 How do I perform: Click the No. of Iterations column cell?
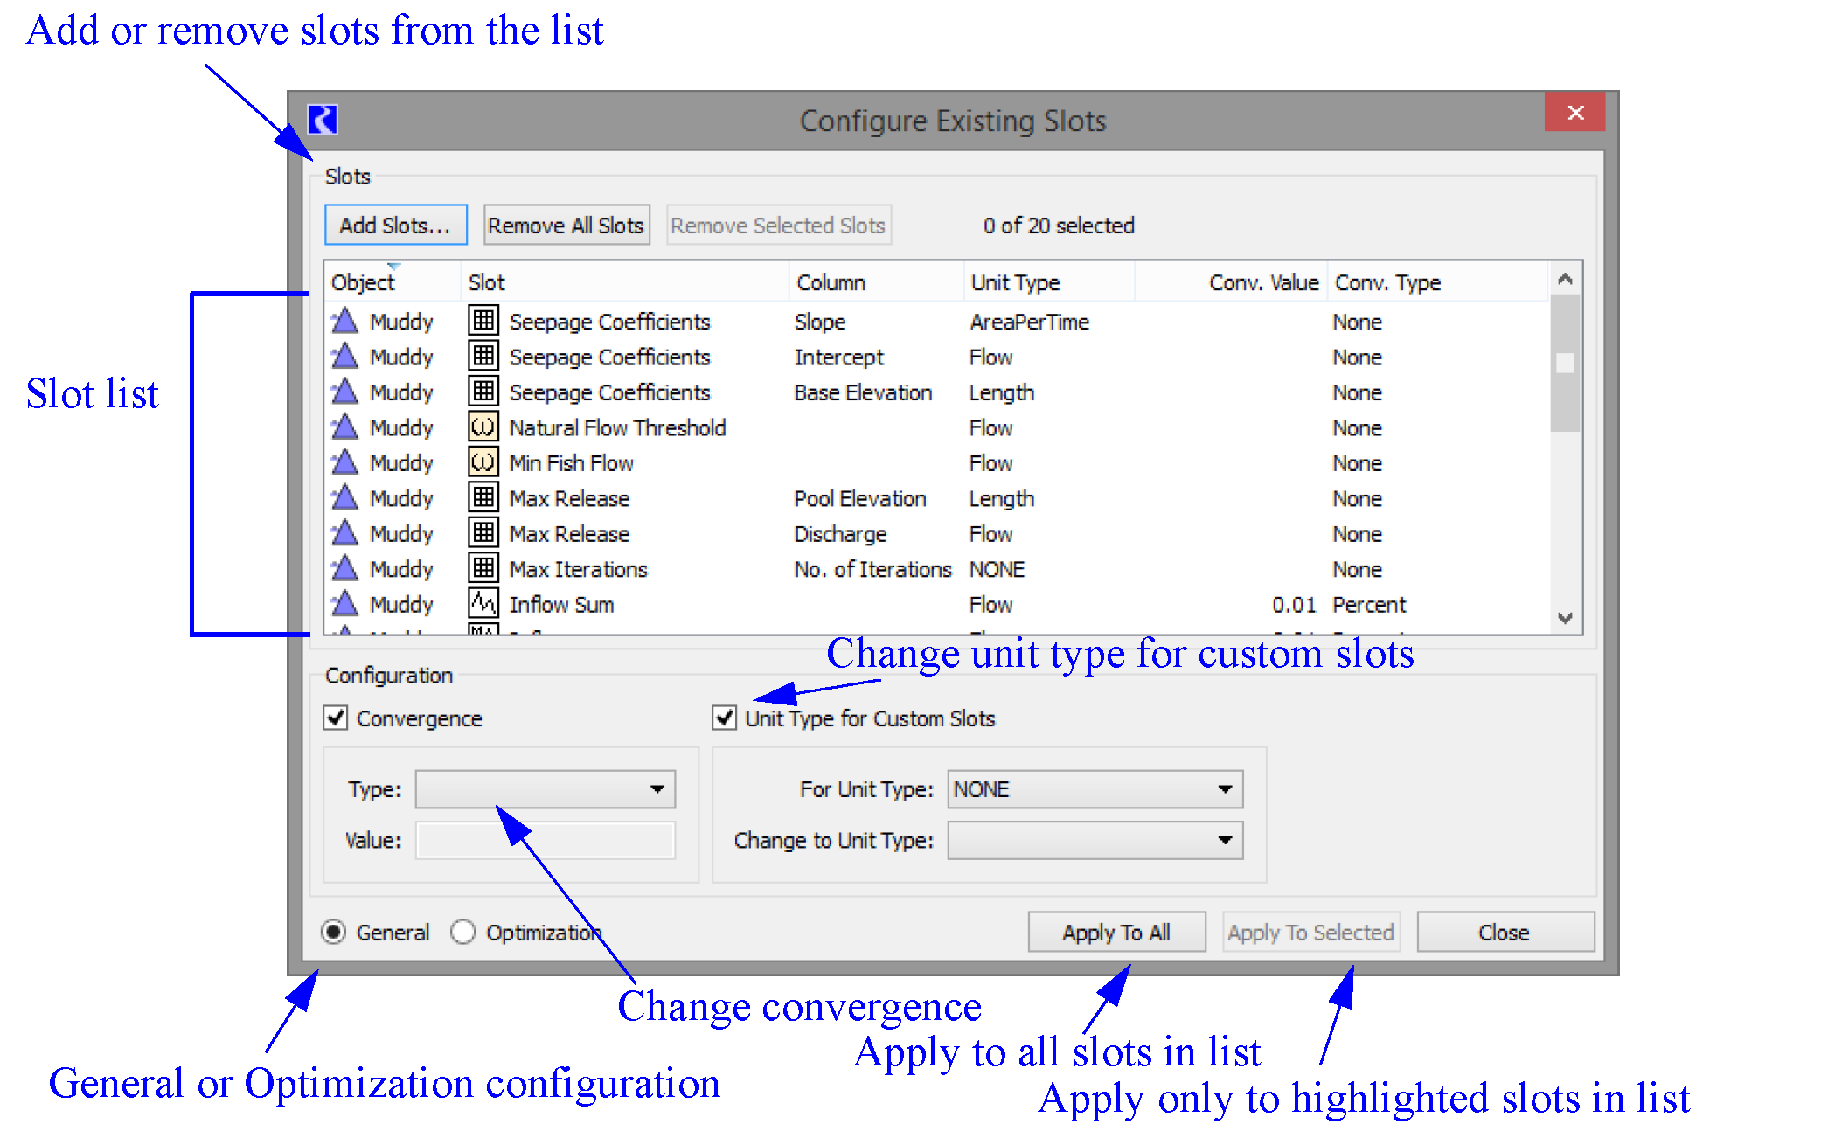click(x=872, y=568)
